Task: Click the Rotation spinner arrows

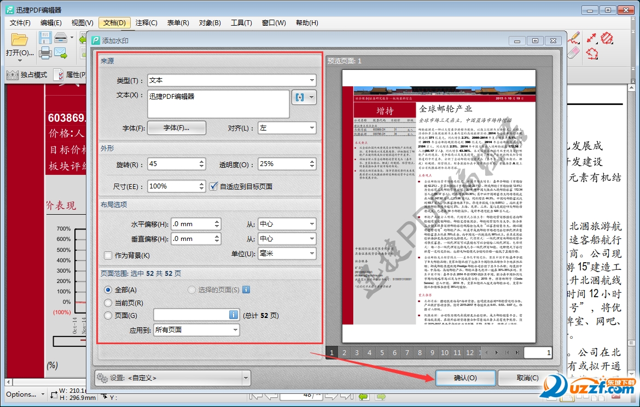Action: pyautogui.click(x=202, y=164)
